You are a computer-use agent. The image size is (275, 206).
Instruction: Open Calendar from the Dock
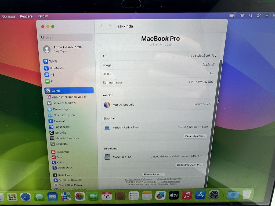pyautogui.click(x=106, y=196)
